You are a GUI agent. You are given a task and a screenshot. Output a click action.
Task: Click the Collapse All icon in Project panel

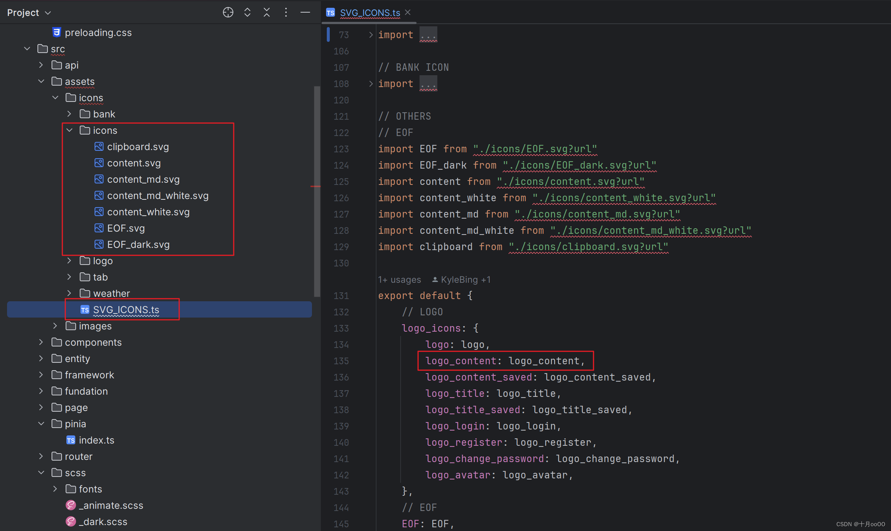coord(267,12)
